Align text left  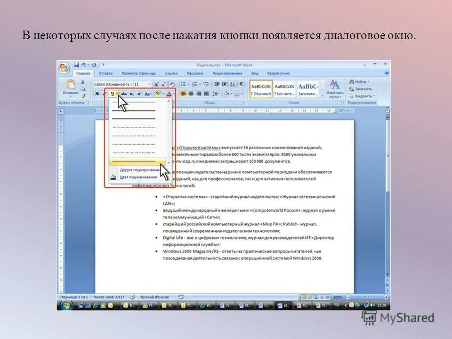click(183, 94)
